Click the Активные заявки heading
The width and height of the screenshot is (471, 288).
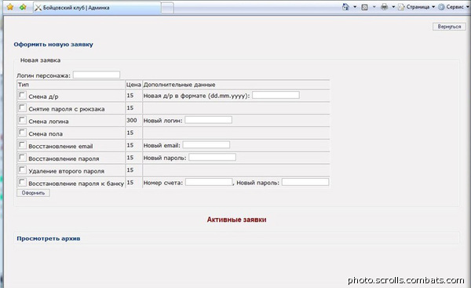click(236, 220)
